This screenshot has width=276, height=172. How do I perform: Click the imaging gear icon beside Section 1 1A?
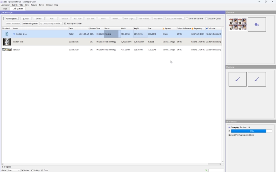[14, 34]
